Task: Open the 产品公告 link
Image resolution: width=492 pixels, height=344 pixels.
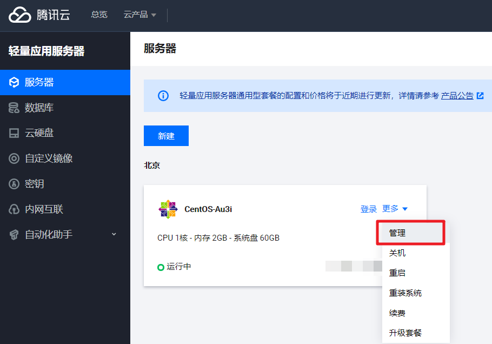Action: pyautogui.click(x=457, y=96)
